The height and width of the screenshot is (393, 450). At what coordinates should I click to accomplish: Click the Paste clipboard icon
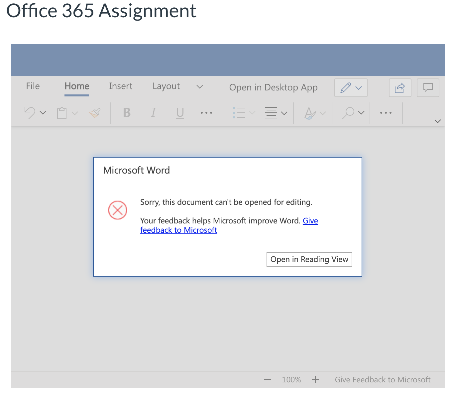[62, 113]
